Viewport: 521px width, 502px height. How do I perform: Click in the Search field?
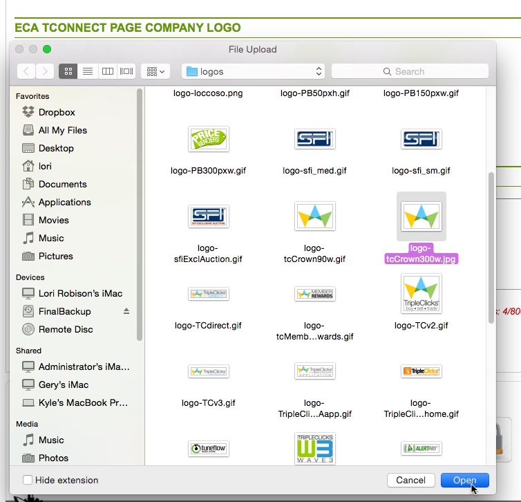pyautogui.click(x=410, y=71)
